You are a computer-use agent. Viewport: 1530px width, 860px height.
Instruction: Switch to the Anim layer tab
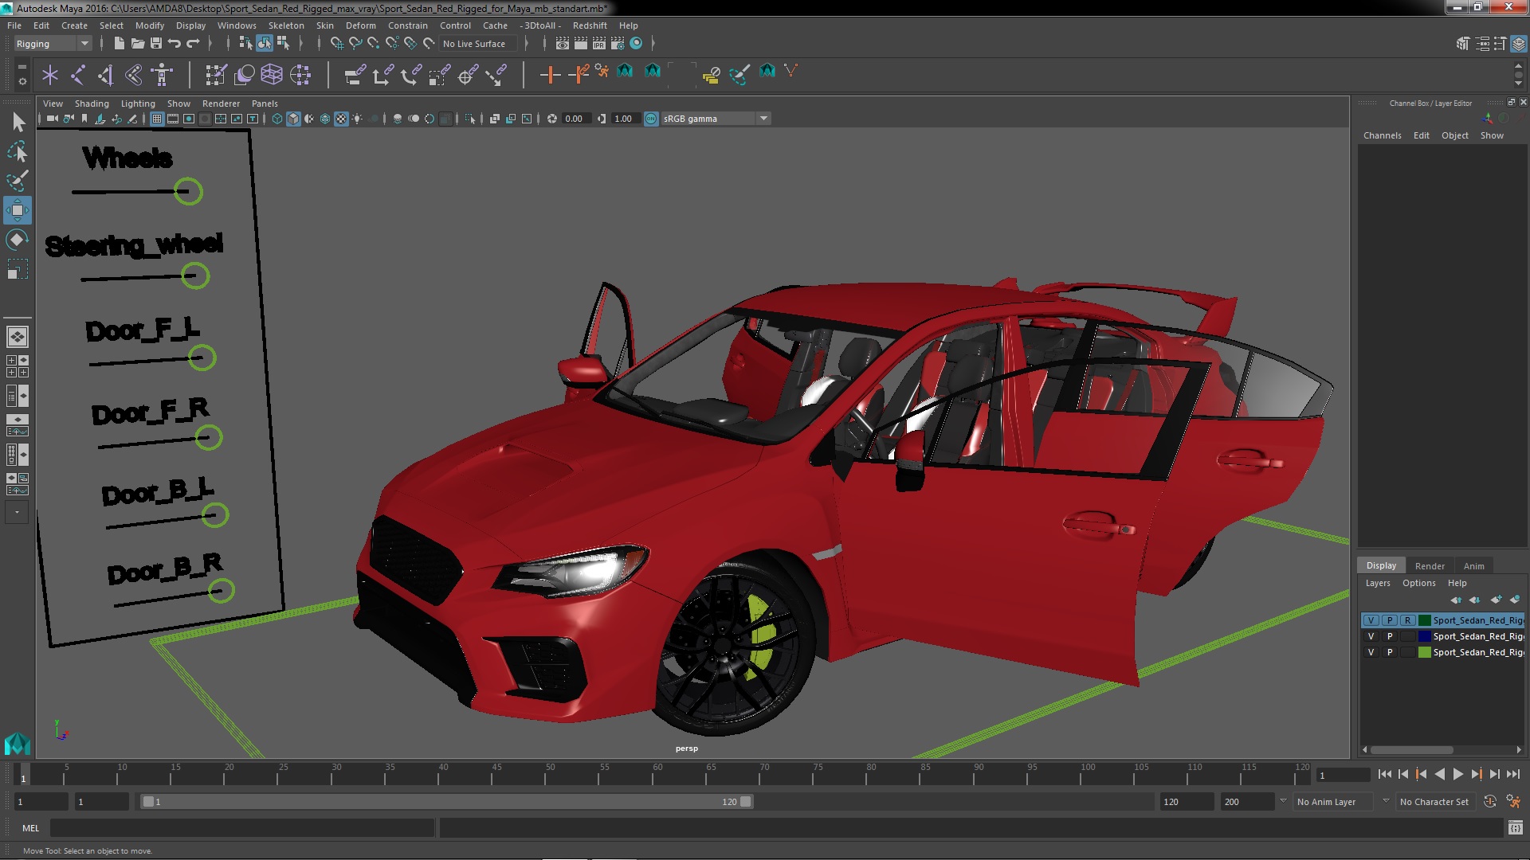click(x=1473, y=566)
